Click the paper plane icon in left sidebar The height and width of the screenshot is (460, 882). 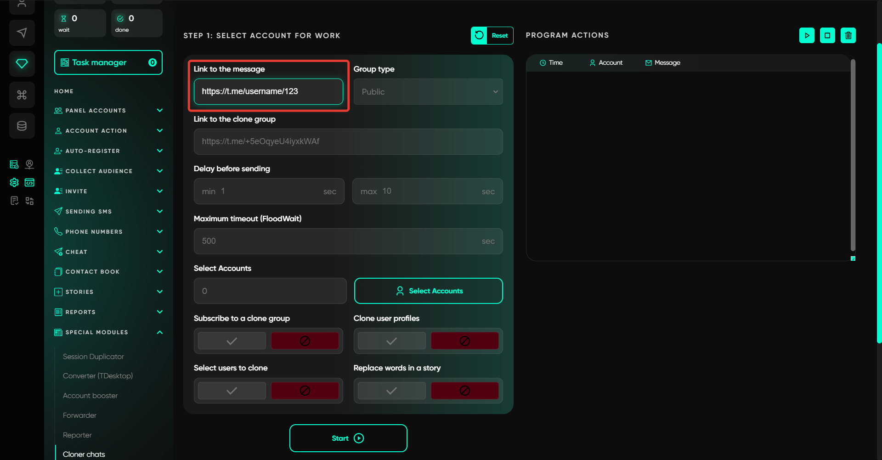tap(22, 33)
